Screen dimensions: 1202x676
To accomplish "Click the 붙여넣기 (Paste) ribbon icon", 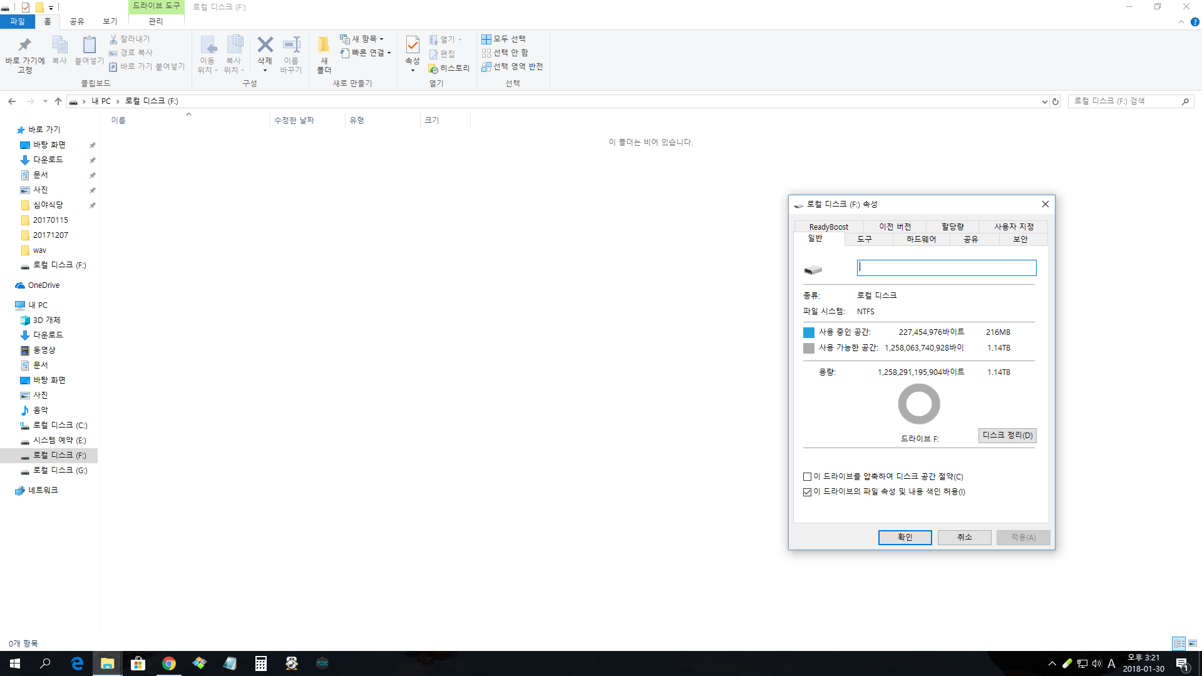I will click(x=89, y=50).
